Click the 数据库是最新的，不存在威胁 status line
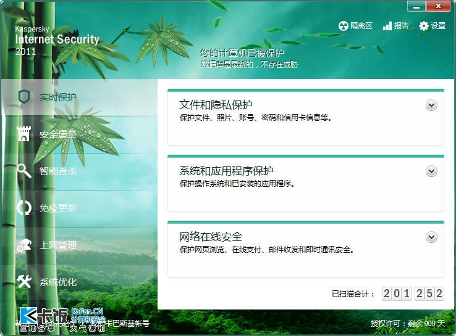 point(249,64)
